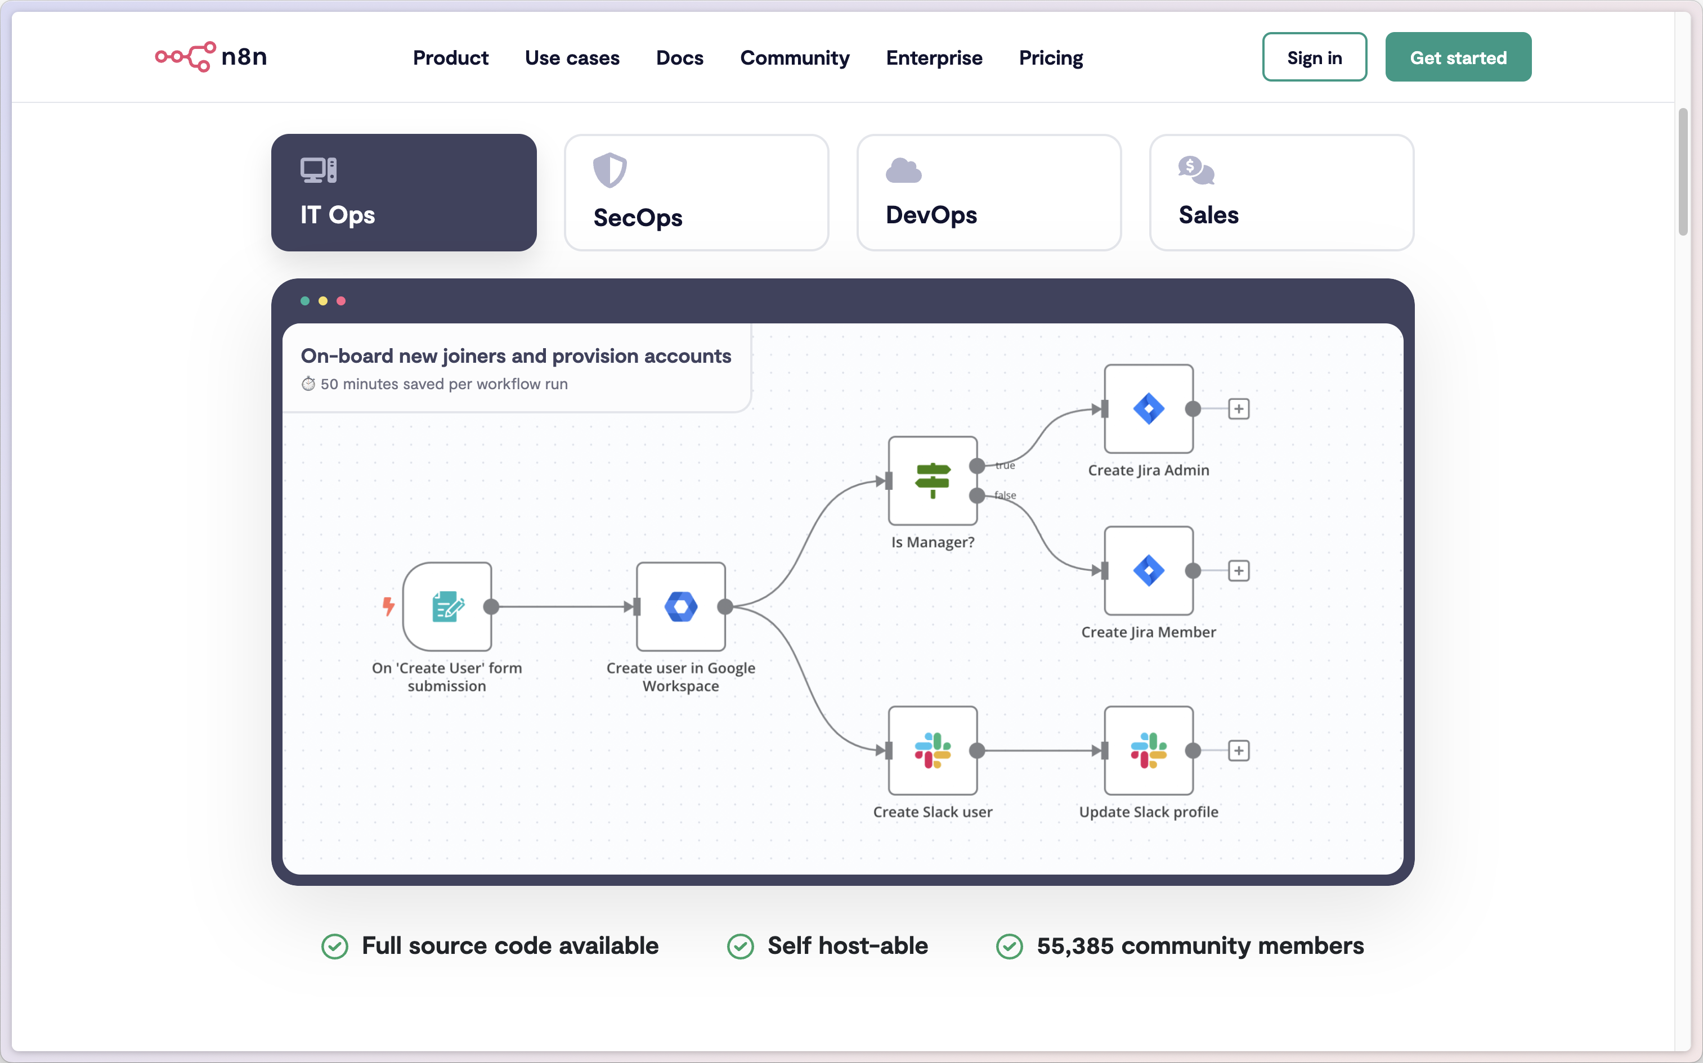
Task: Click the Get started button
Action: click(1458, 57)
